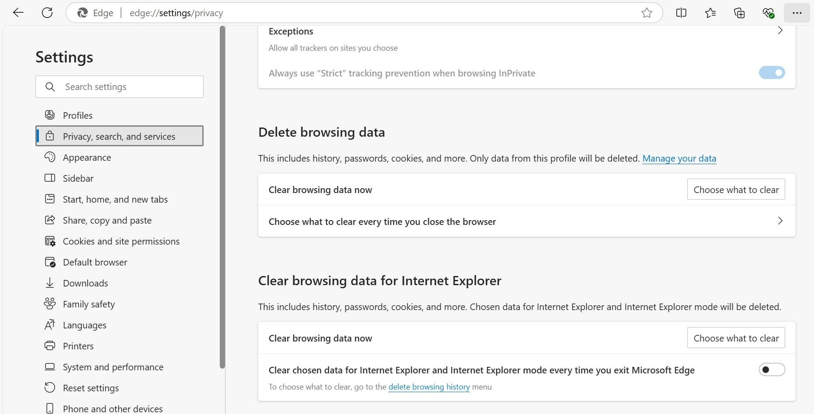Click the Edge logo in the address bar
The height and width of the screenshot is (414, 814).
(x=82, y=13)
